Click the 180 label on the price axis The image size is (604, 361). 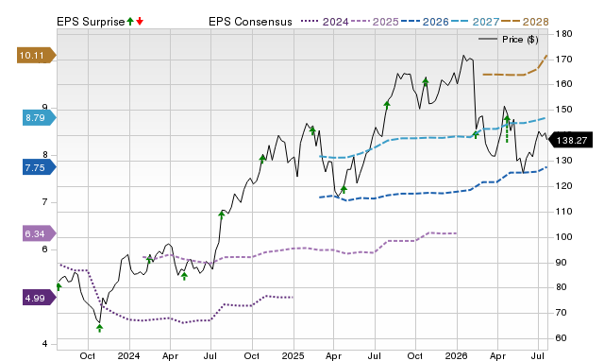(x=563, y=34)
